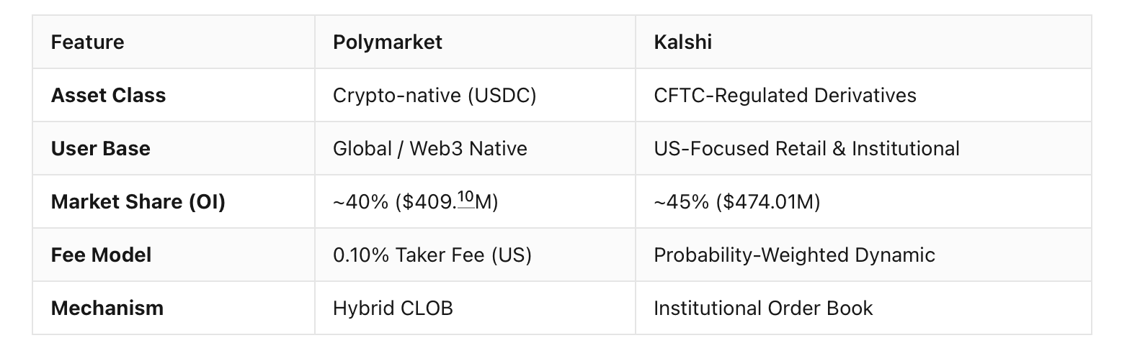Click the Probability-Weighted Dynamic cell
Viewport: 1127px width, 361px height.
794,255
